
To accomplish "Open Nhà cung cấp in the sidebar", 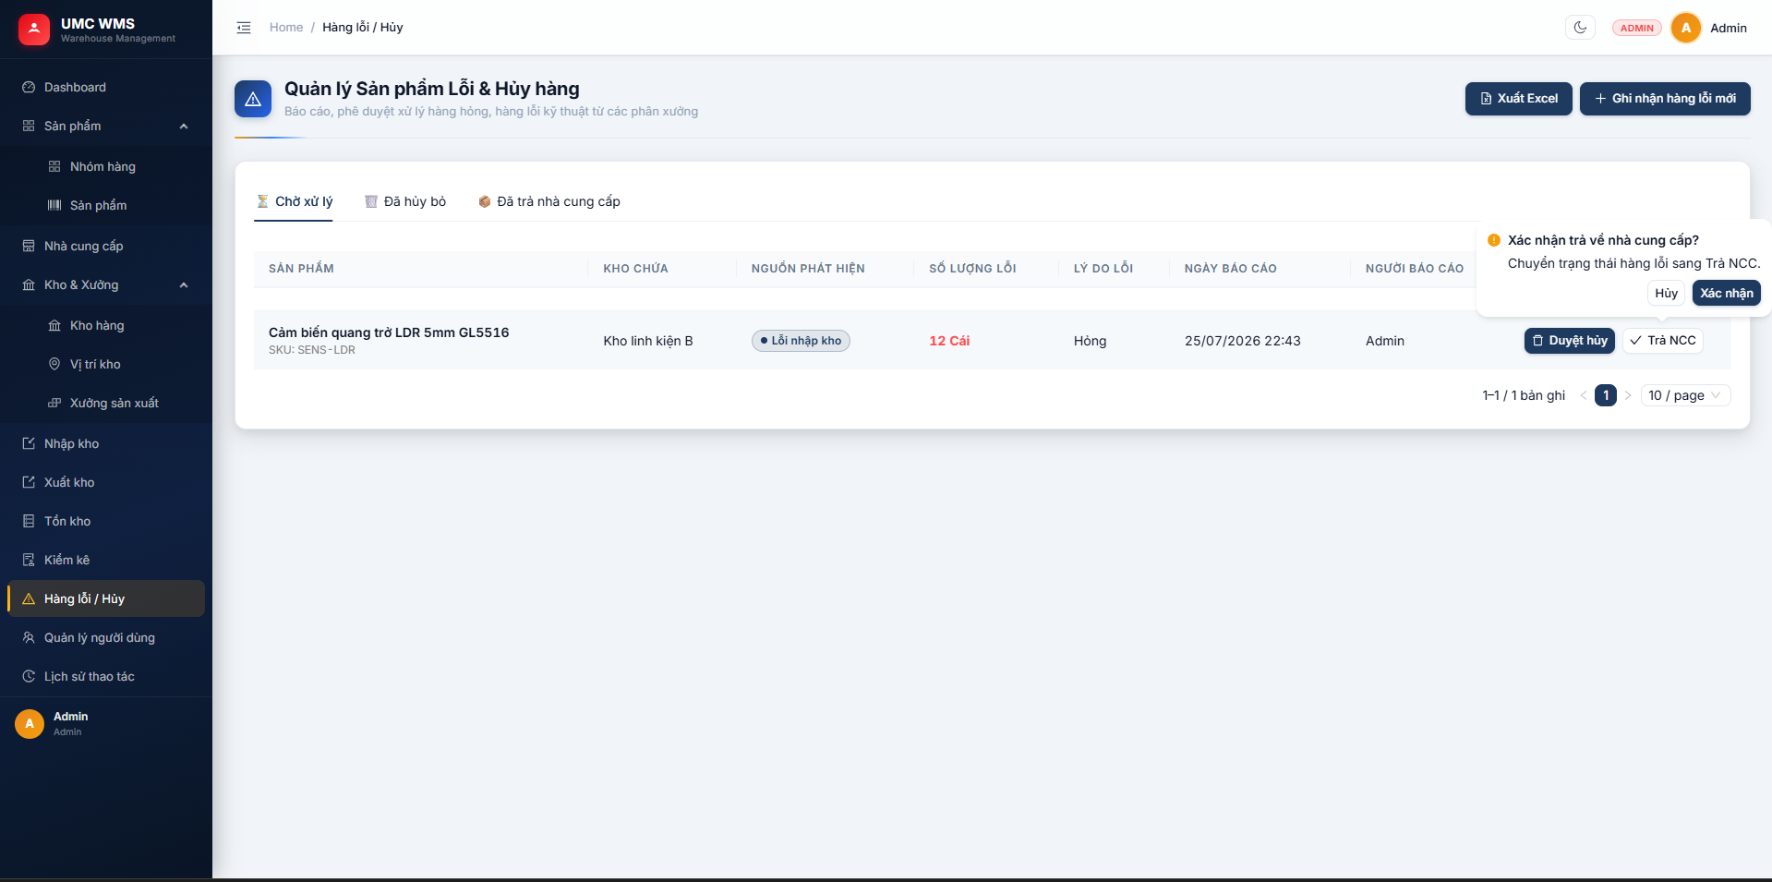I will (x=106, y=246).
